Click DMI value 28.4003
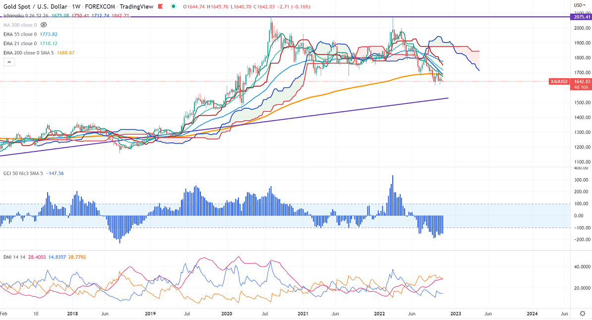 (x=37, y=257)
